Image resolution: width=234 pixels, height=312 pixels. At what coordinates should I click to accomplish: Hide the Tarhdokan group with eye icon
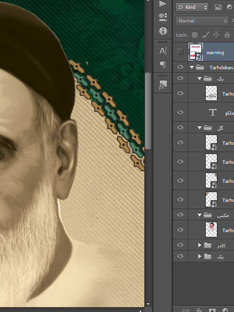[180, 67]
